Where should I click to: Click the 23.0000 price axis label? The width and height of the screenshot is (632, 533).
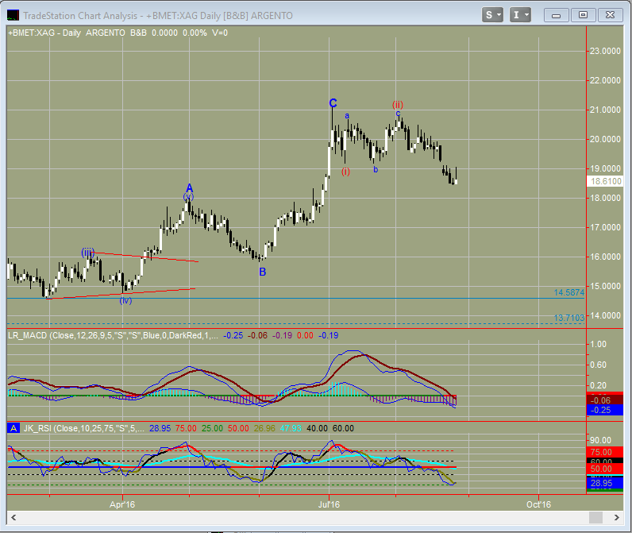[x=605, y=51]
